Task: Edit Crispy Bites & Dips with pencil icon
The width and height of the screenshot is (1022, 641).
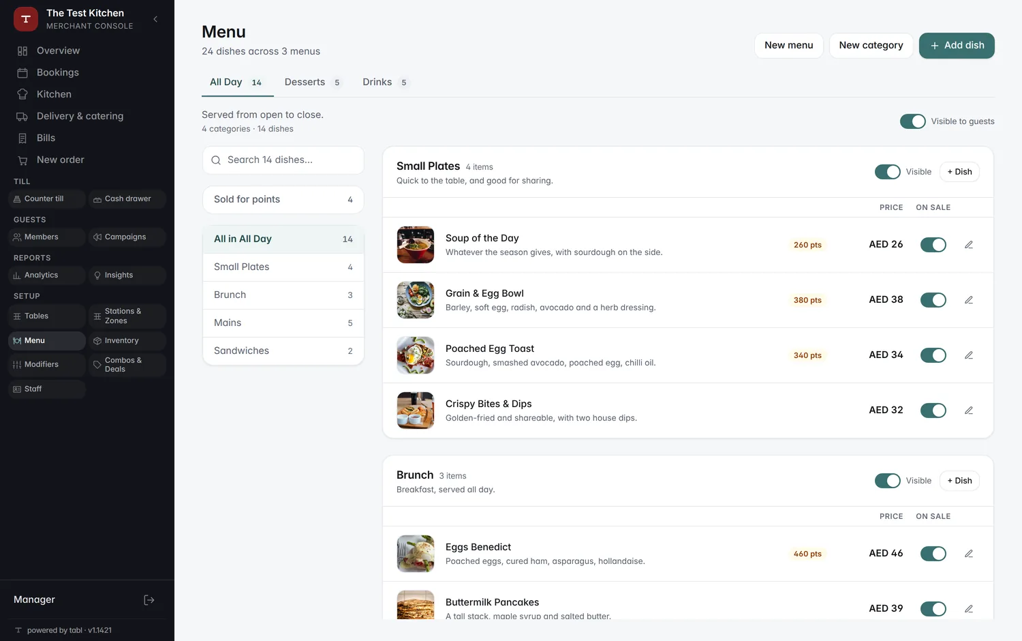Action: [x=969, y=411]
